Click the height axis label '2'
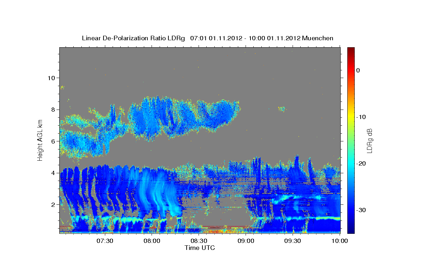 (53, 204)
